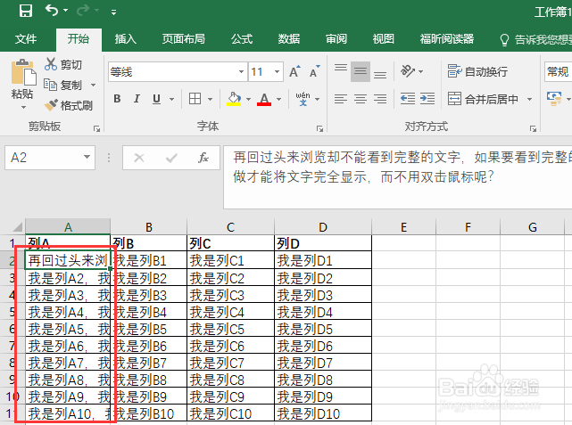
Task: Click the 复制 copy button
Action: pyautogui.click(x=62, y=85)
